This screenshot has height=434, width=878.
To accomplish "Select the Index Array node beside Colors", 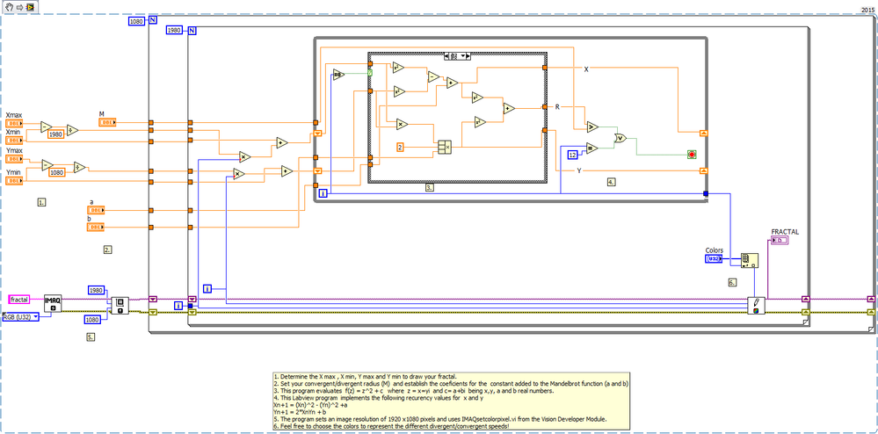I will [x=749, y=261].
